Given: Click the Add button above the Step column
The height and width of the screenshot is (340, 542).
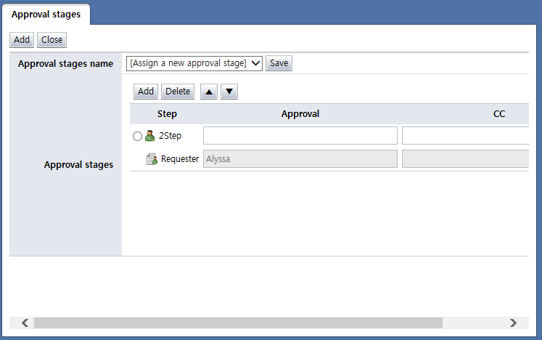Looking at the screenshot, I should 146,92.
